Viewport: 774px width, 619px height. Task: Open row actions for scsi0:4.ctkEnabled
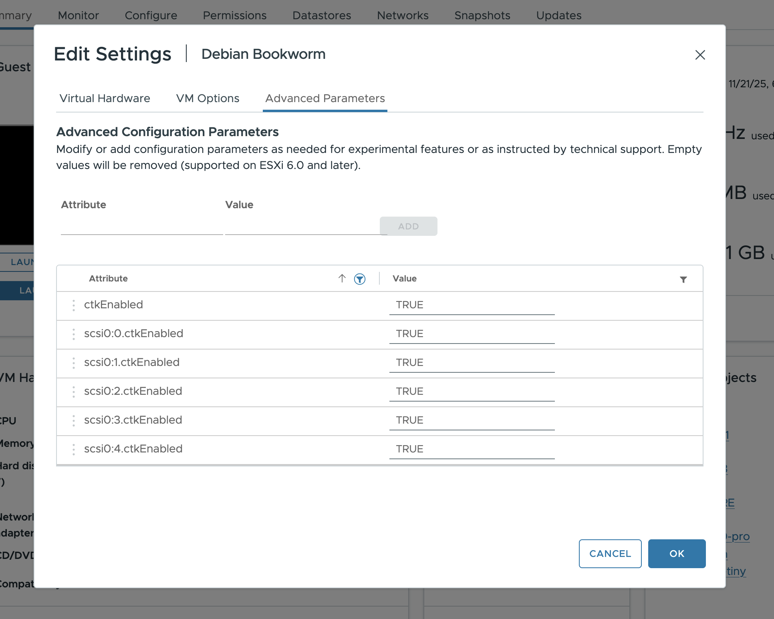74,449
